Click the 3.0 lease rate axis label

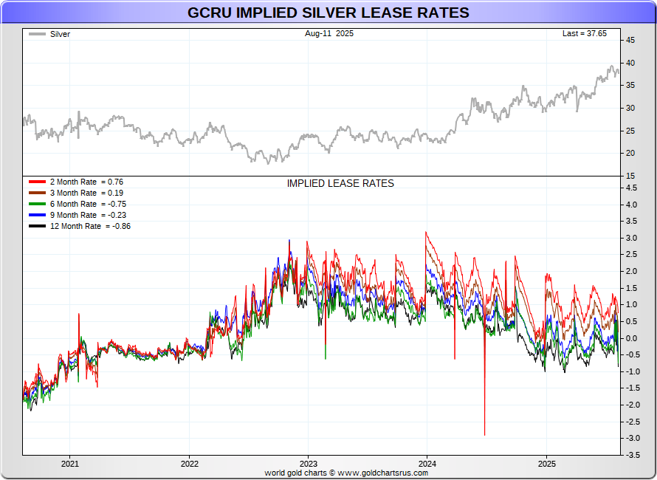pyautogui.click(x=631, y=238)
